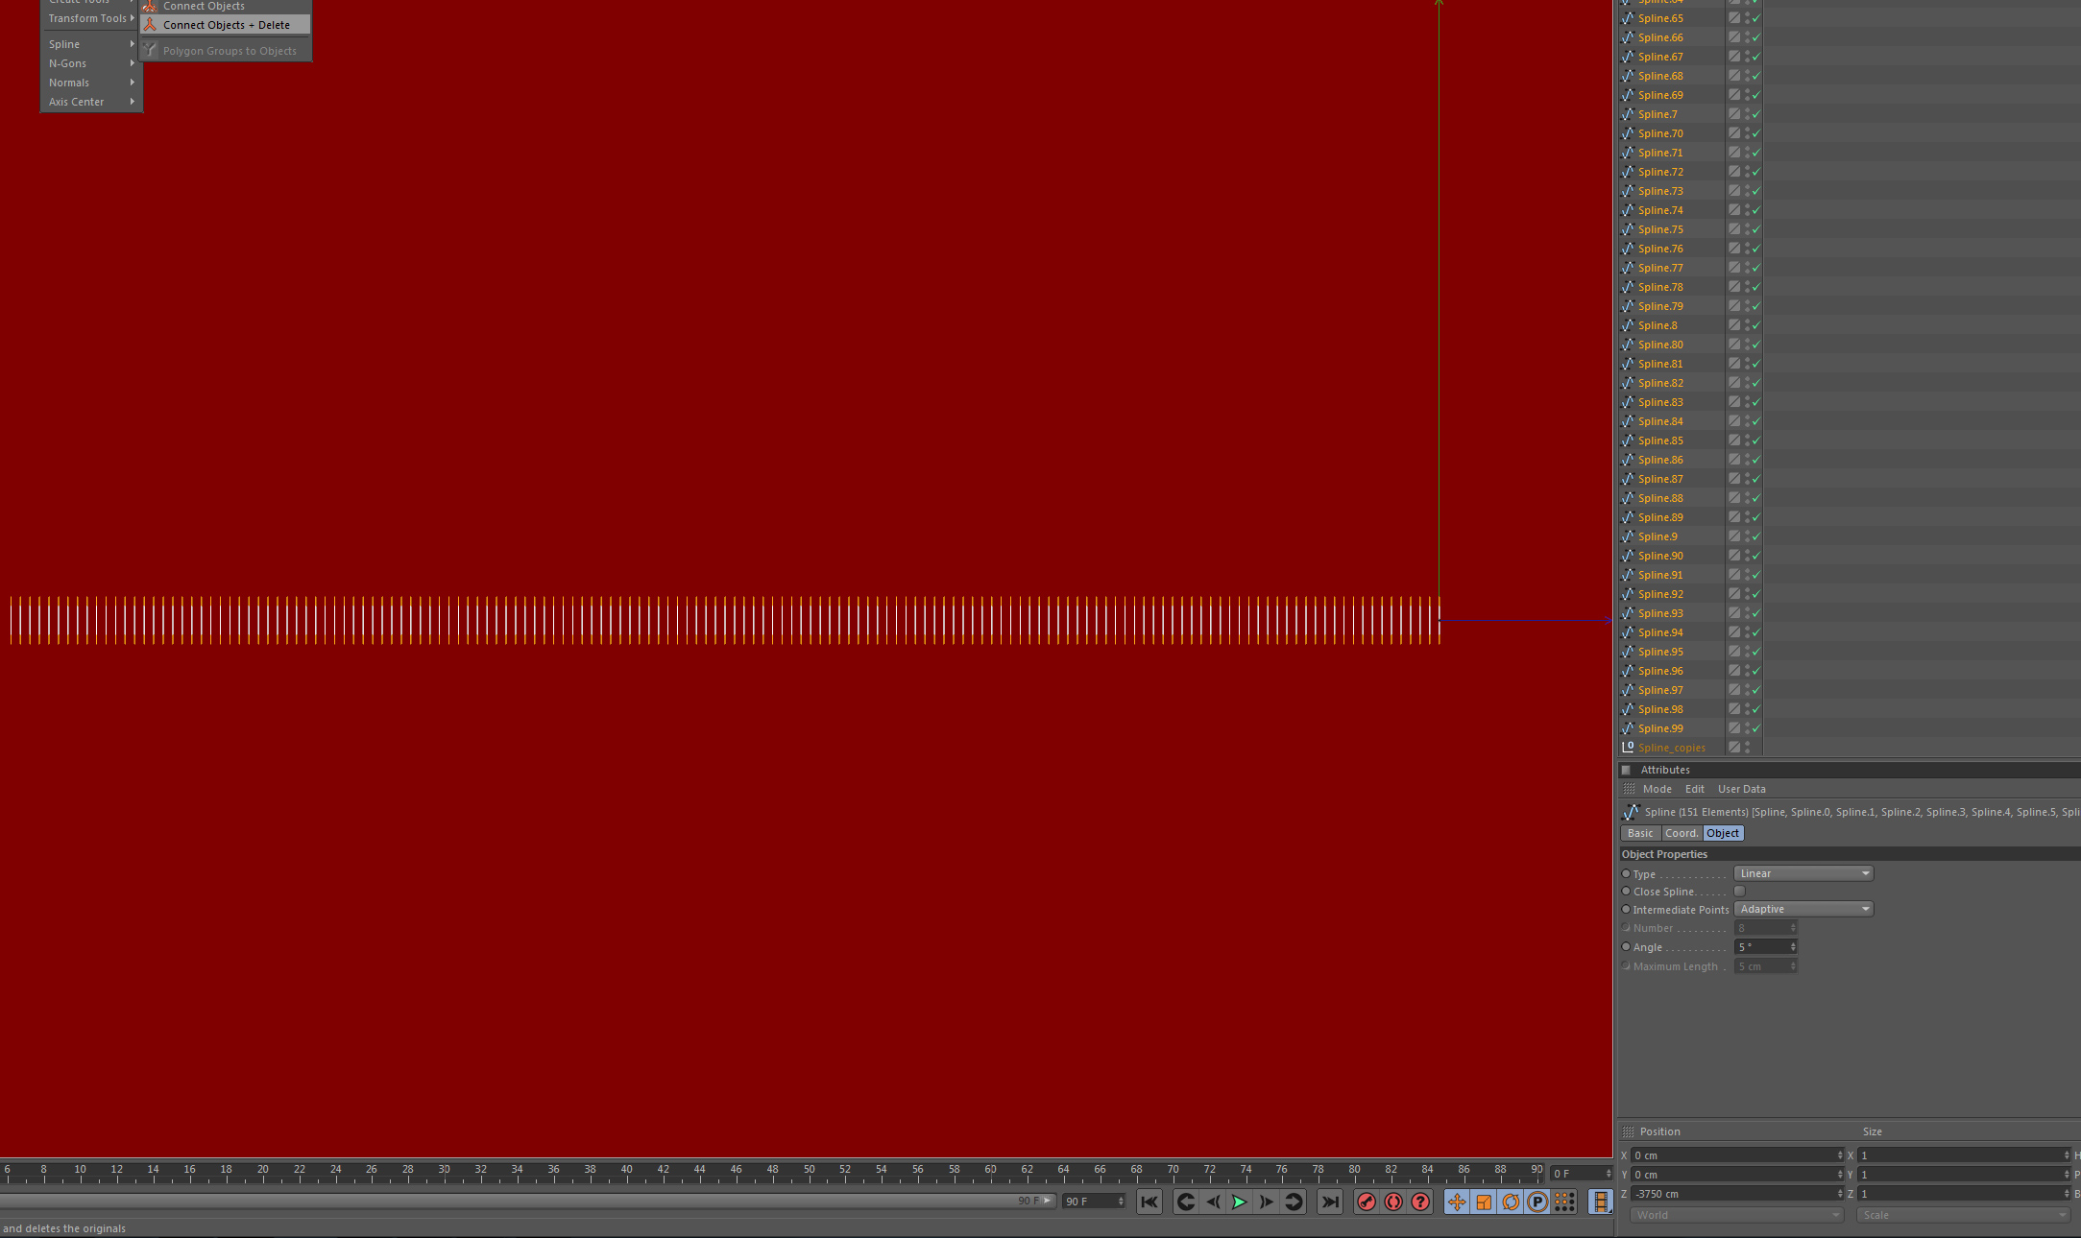Screen dimensions: 2081x1238
Task: Toggle Rotation keyframe recording icon
Action: [x=1511, y=1202]
